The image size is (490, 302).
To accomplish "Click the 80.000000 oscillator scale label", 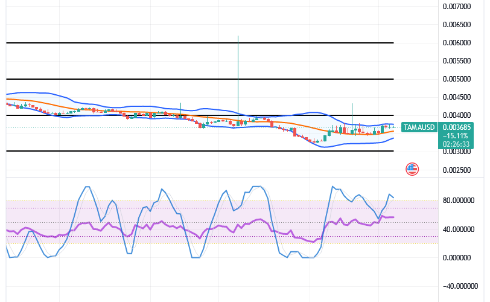I will click(x=459, y=201).
